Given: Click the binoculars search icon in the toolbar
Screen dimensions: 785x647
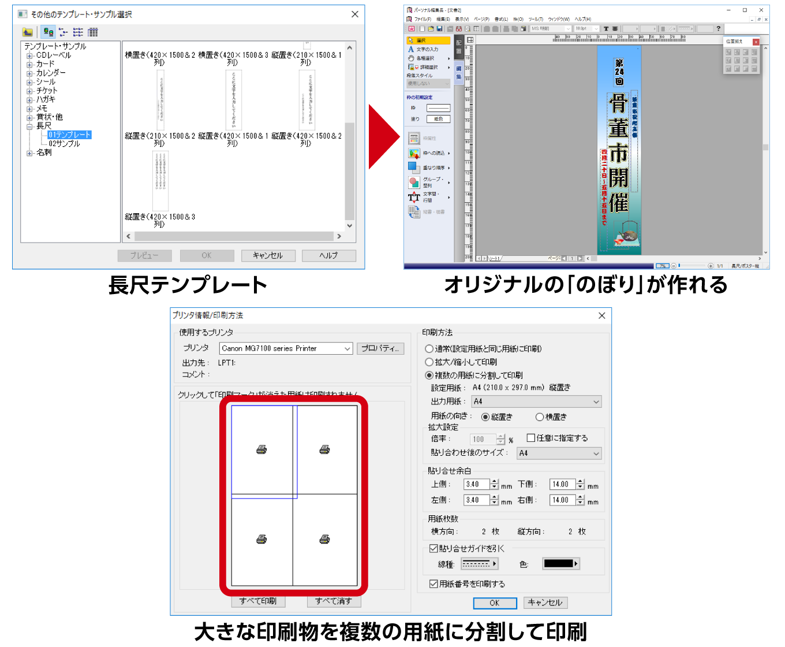Looking at the screenshot, I should (x=459, y=29).
